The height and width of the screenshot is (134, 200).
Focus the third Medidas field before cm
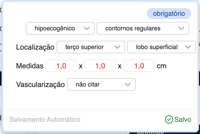pyautogui.click(x=139, y=66)
